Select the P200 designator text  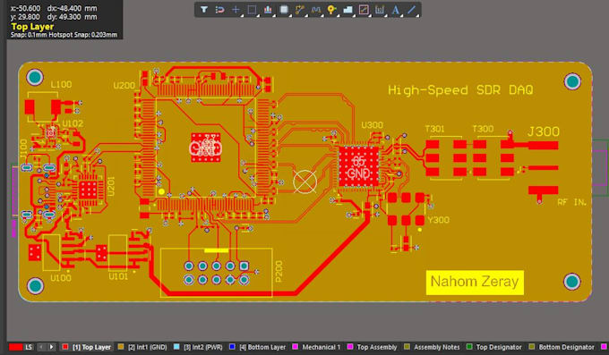click(279, 271)
